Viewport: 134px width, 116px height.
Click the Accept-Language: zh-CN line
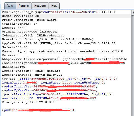pyautogui.click(x=32, y=75)
